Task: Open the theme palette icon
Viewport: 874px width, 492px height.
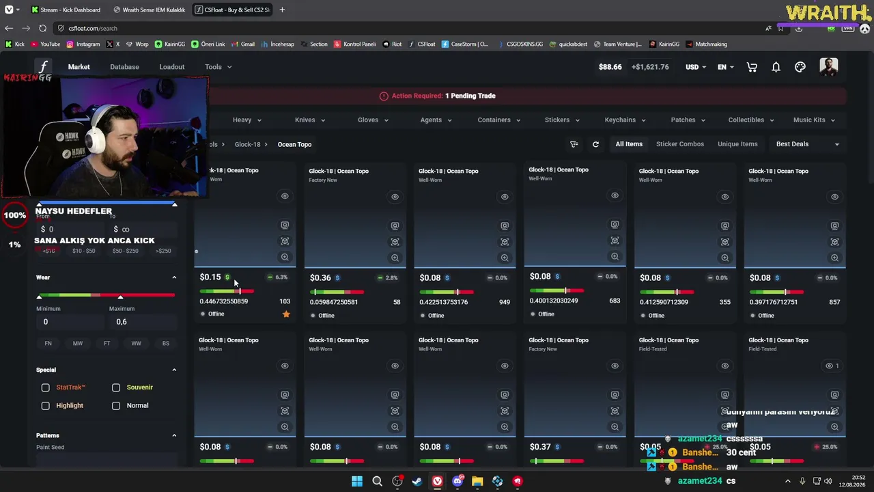Action: coord(800,67)
